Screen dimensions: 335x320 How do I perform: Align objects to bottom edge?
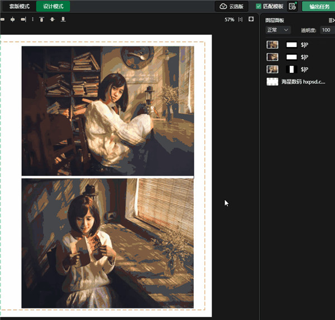tap(63, 20)
